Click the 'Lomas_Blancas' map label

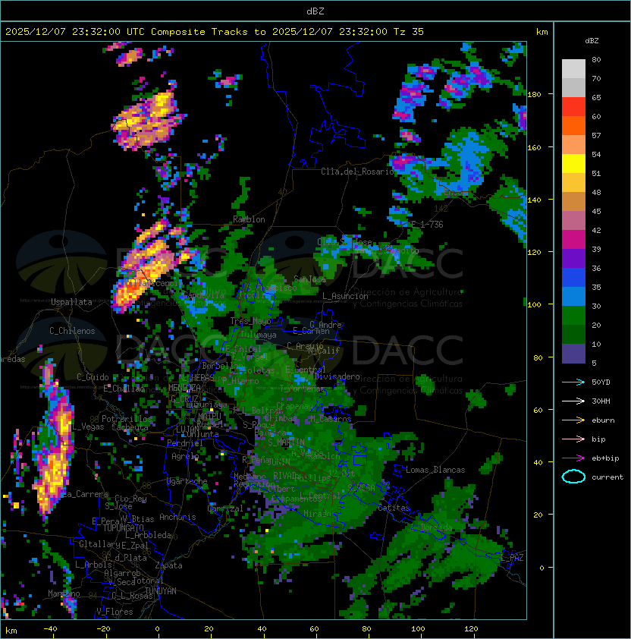pyautogui.click(x=435, y=470)
